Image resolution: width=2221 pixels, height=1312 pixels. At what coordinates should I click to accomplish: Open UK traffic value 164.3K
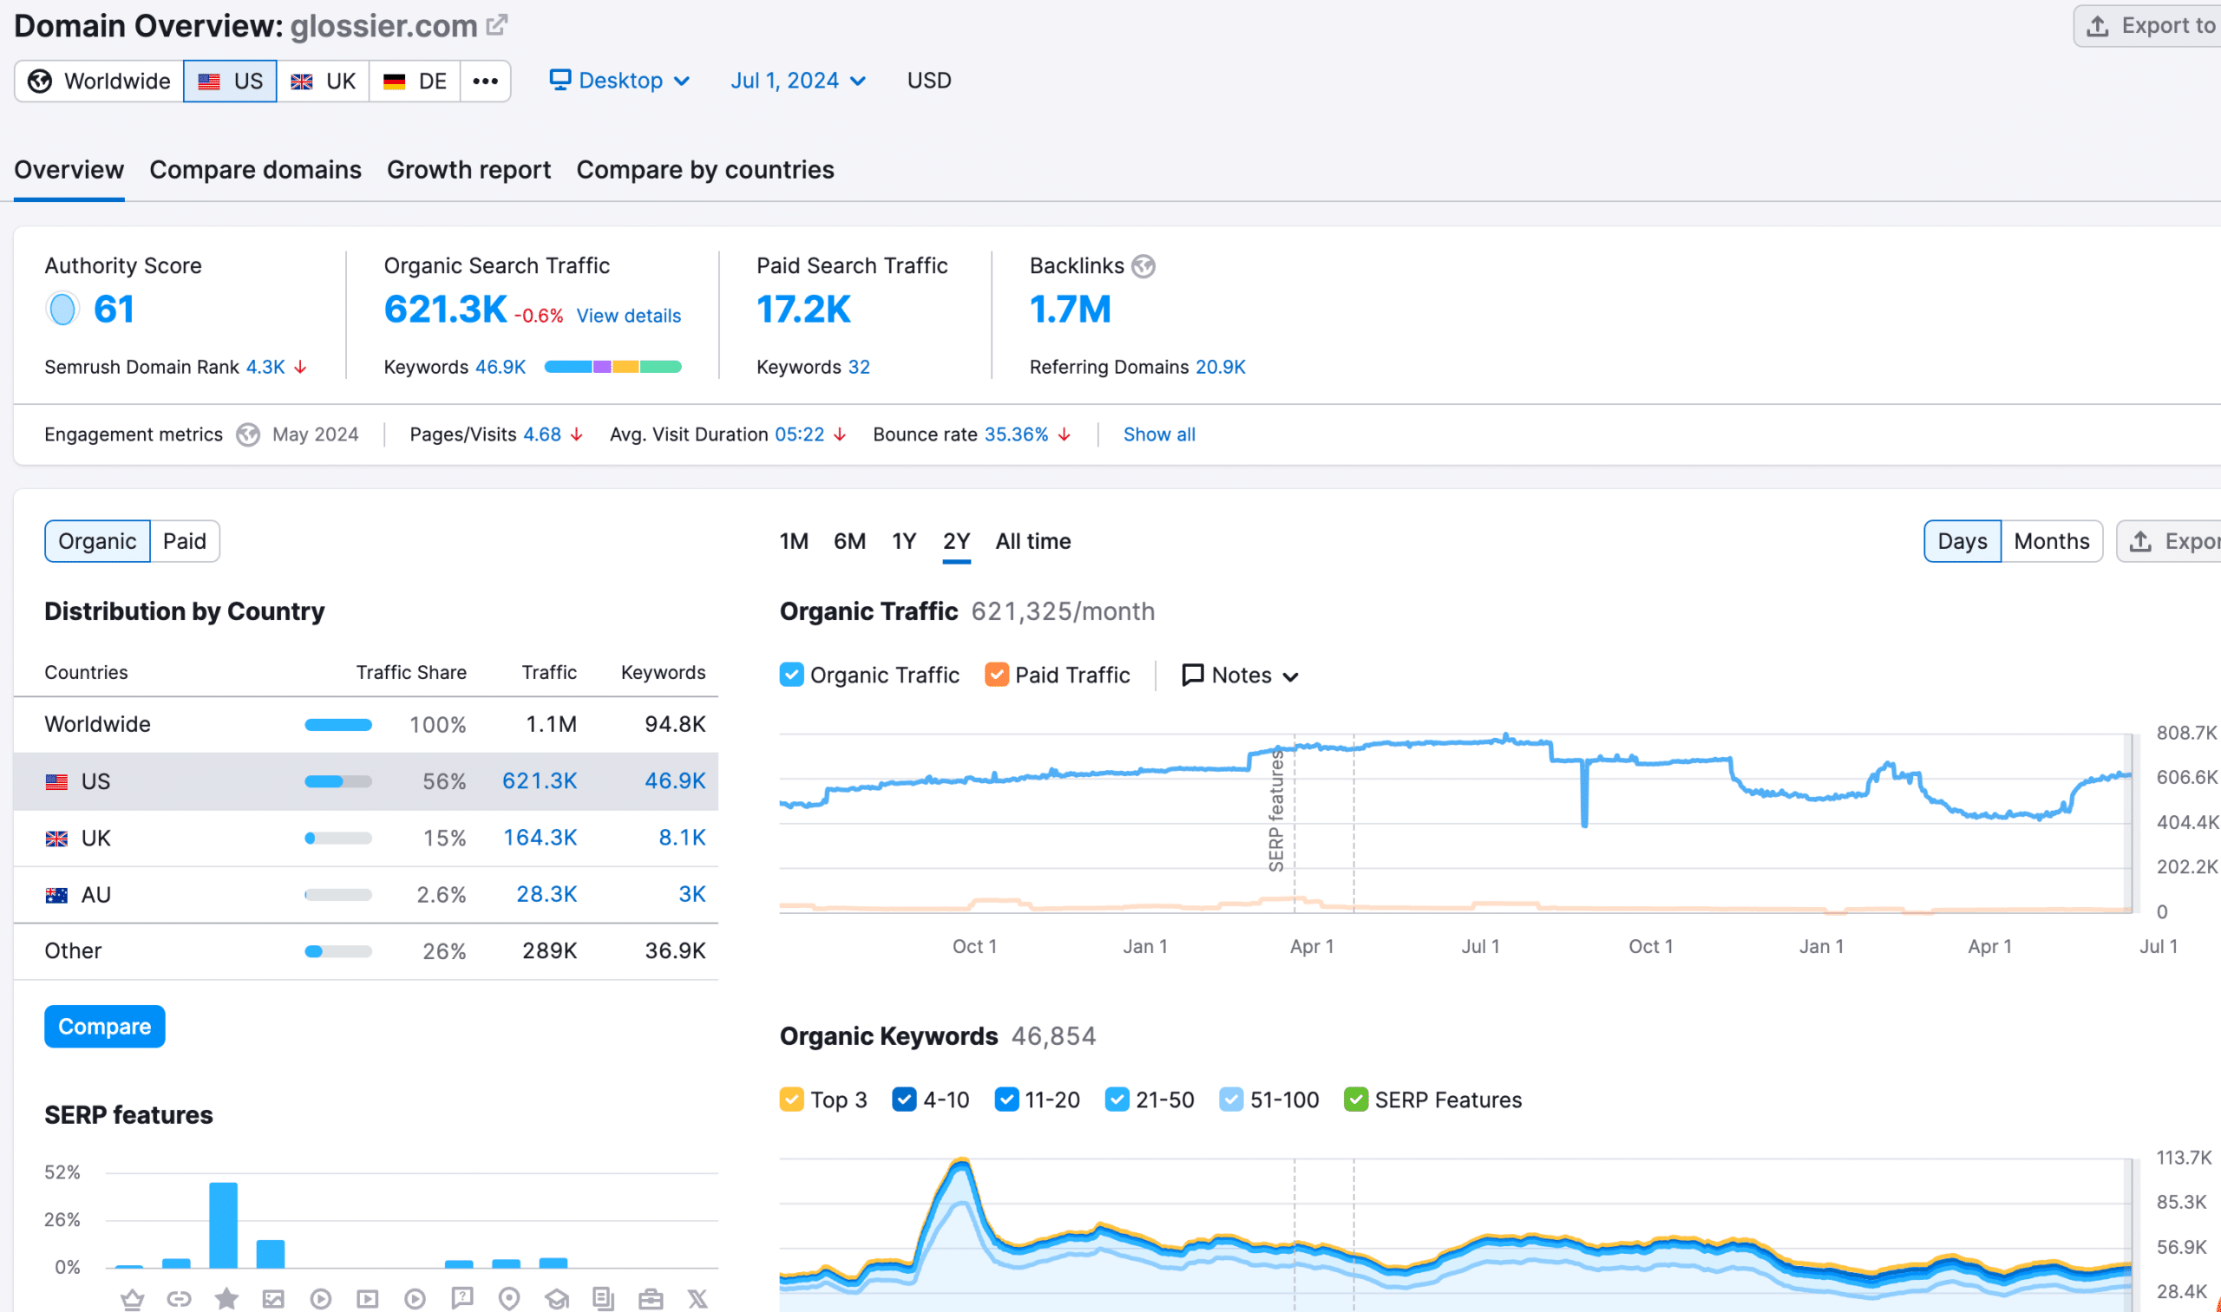(x=540, y=838)
